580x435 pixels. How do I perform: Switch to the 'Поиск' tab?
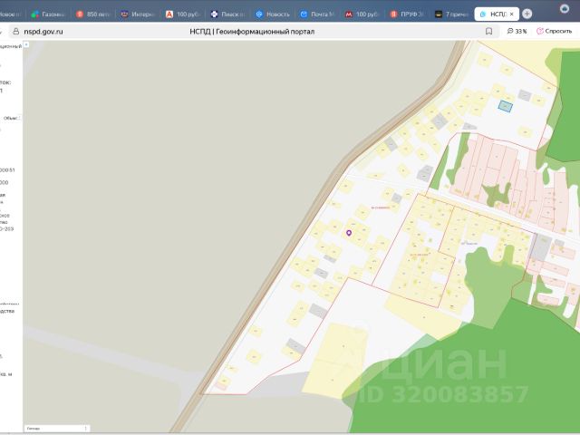pyautogui.click(x=227, y=14)
